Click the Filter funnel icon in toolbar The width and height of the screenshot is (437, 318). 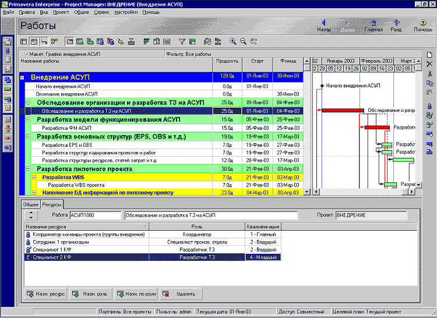pos(182,42)
